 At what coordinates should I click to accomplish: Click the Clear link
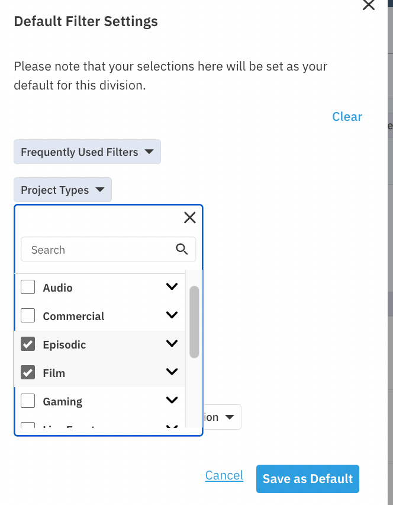[x=347, y=117]
